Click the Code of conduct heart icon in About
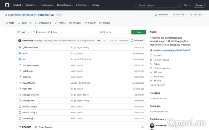The height and width of the screenshot is (130, 209). point(151,60)
